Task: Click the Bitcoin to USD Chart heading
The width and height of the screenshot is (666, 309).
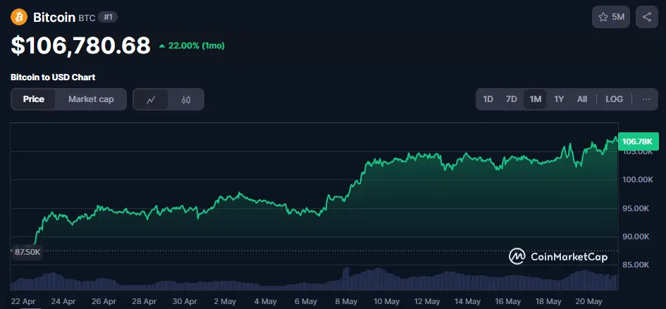Action: pos(53,77)
